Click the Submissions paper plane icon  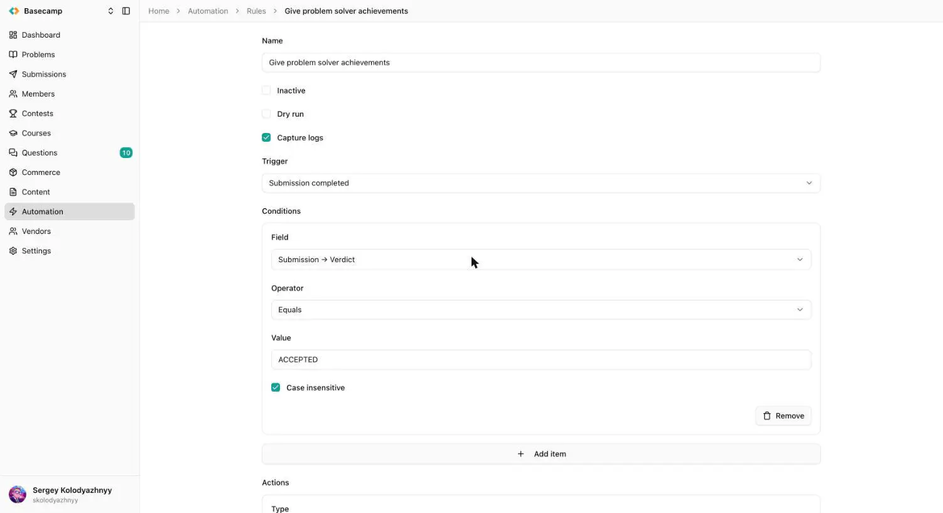pyautogui.click(x=13, y=74)
